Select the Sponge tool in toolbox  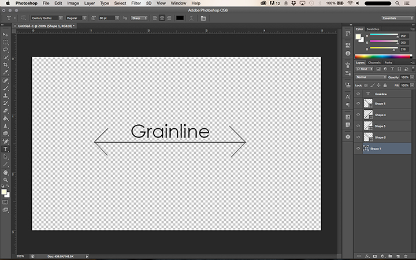click(x=5, y=133)
